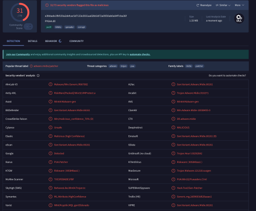Switch to the Detection tab
The height and width of the screenshot is (211, 256).
tap(13, 41)
